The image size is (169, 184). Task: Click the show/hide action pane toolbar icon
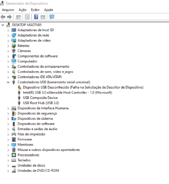point(43,17)
